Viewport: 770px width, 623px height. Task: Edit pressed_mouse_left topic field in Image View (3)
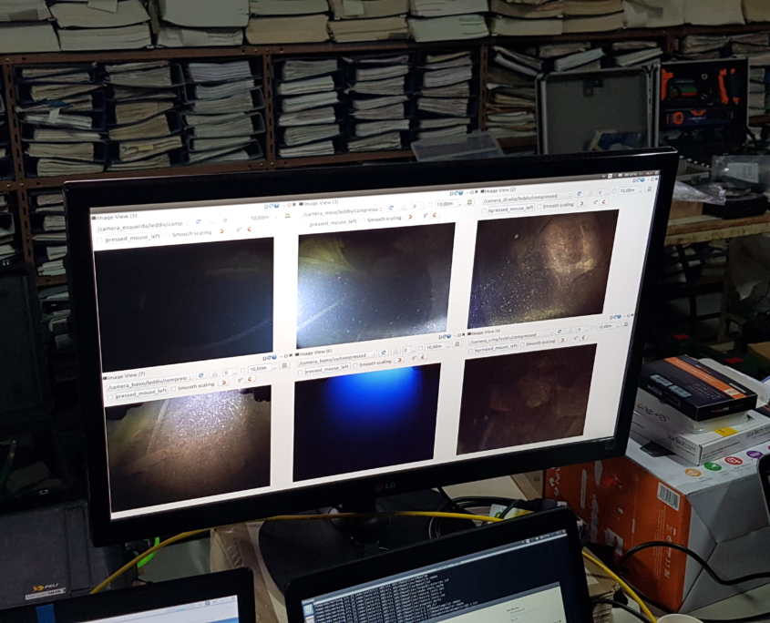click(x=331, y=222)
